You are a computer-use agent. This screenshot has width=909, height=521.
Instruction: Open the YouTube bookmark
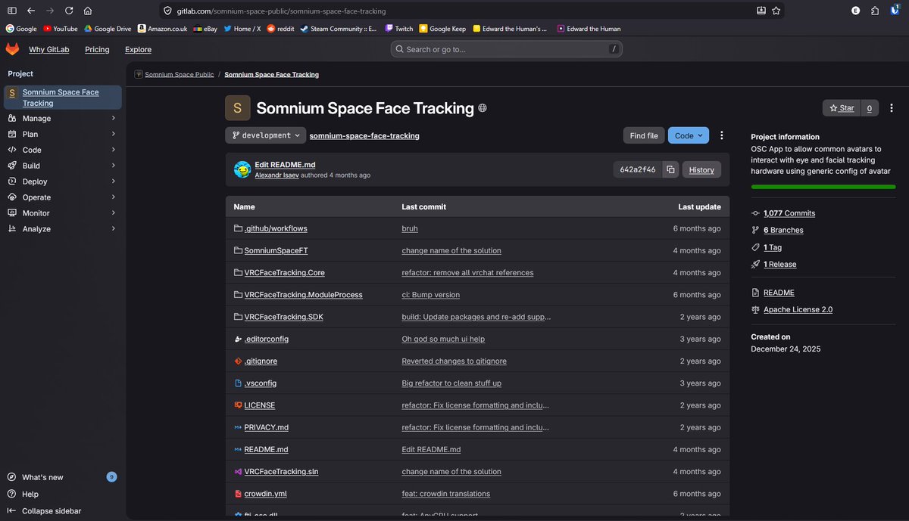tap(60, 29)
